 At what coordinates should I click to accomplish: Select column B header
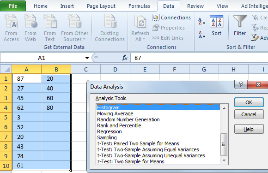[x=56, y=70]
